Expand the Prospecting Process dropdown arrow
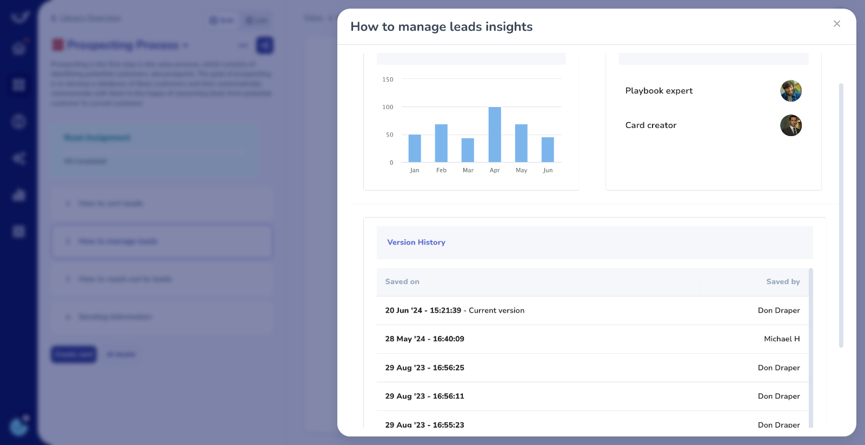865x445 pixels. pos(185,45)
